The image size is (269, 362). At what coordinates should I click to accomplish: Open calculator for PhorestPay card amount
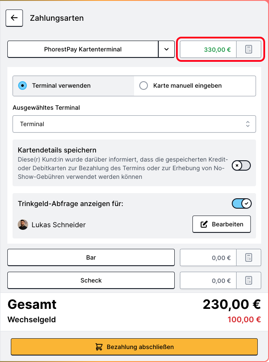[x=248, y=49]
